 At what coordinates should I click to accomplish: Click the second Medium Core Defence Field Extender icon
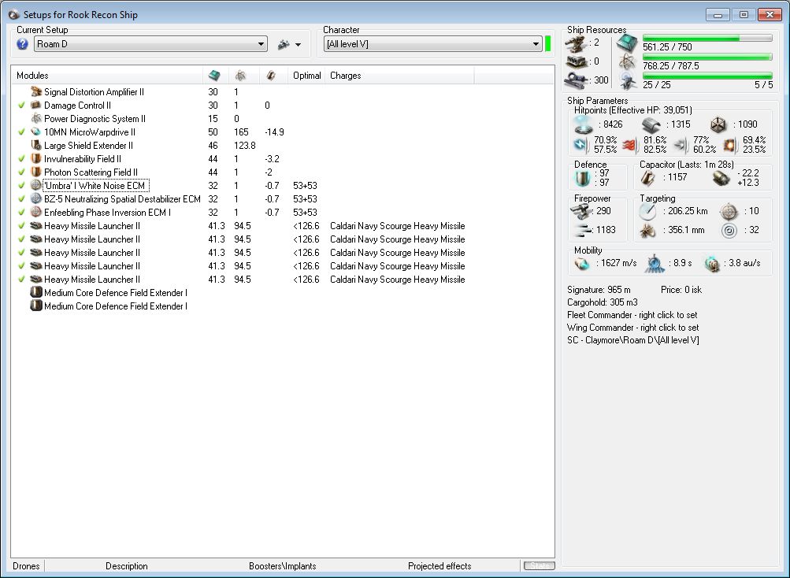35,306
